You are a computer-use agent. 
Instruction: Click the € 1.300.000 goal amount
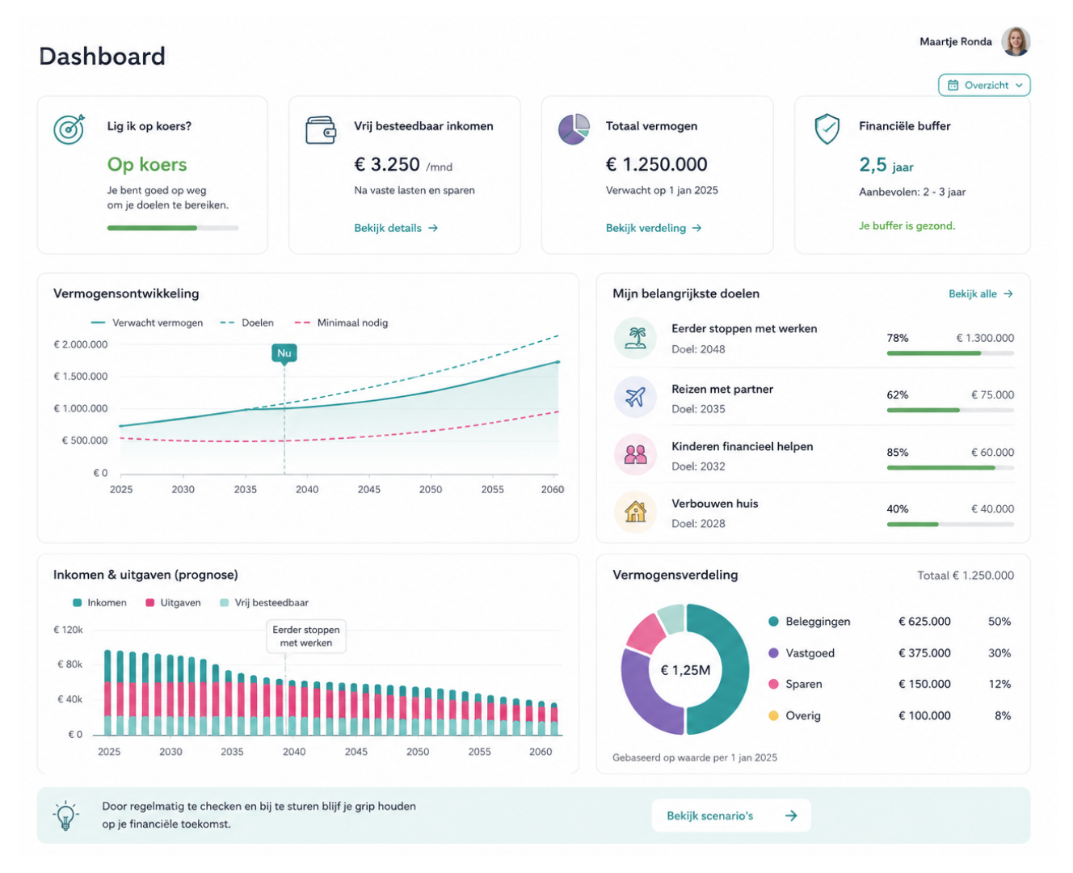click(985, 338)
